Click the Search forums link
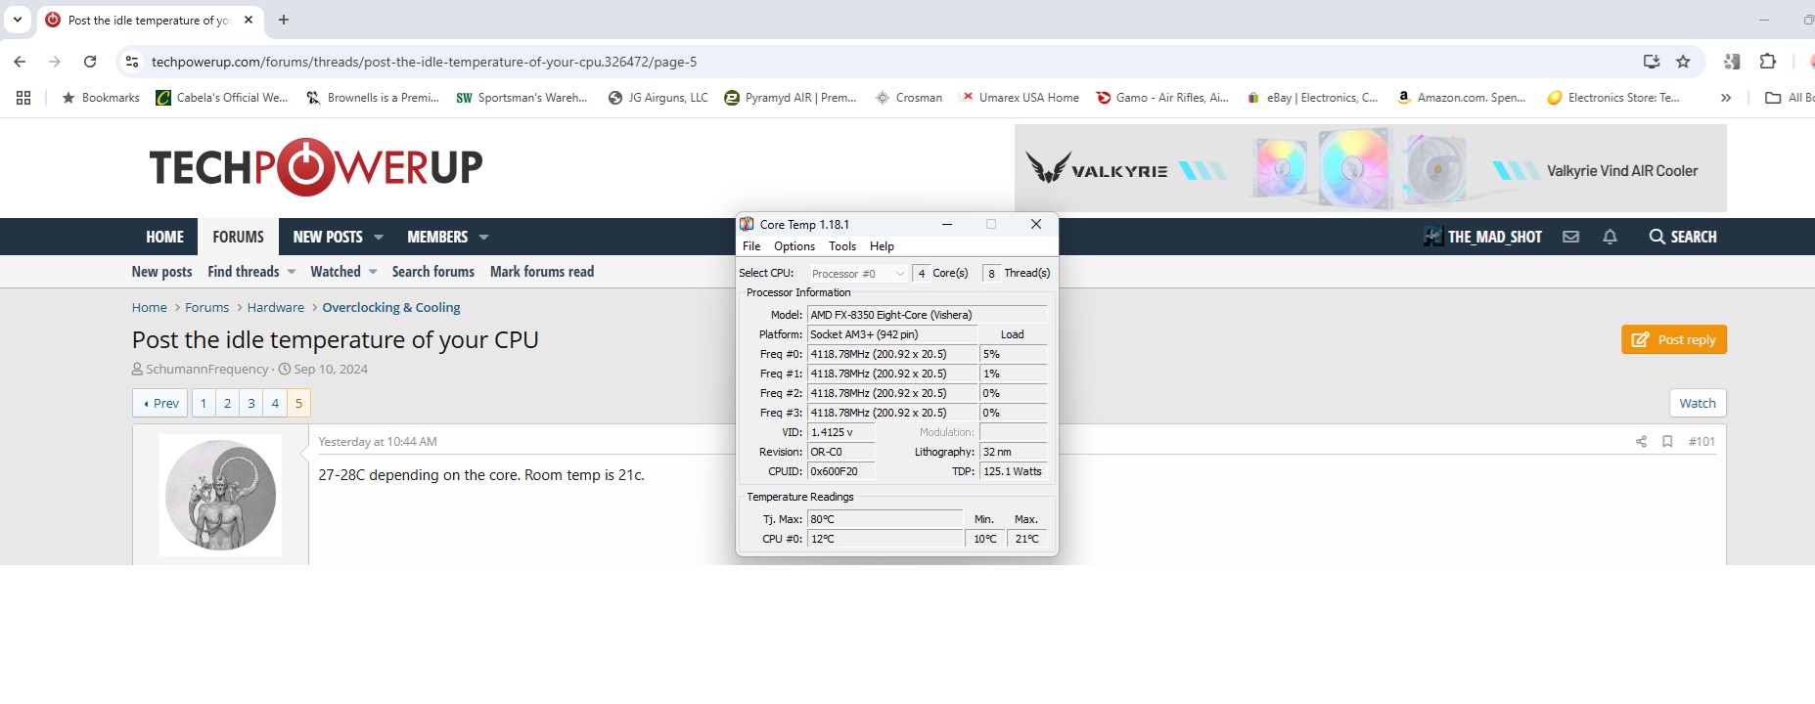 433,272
